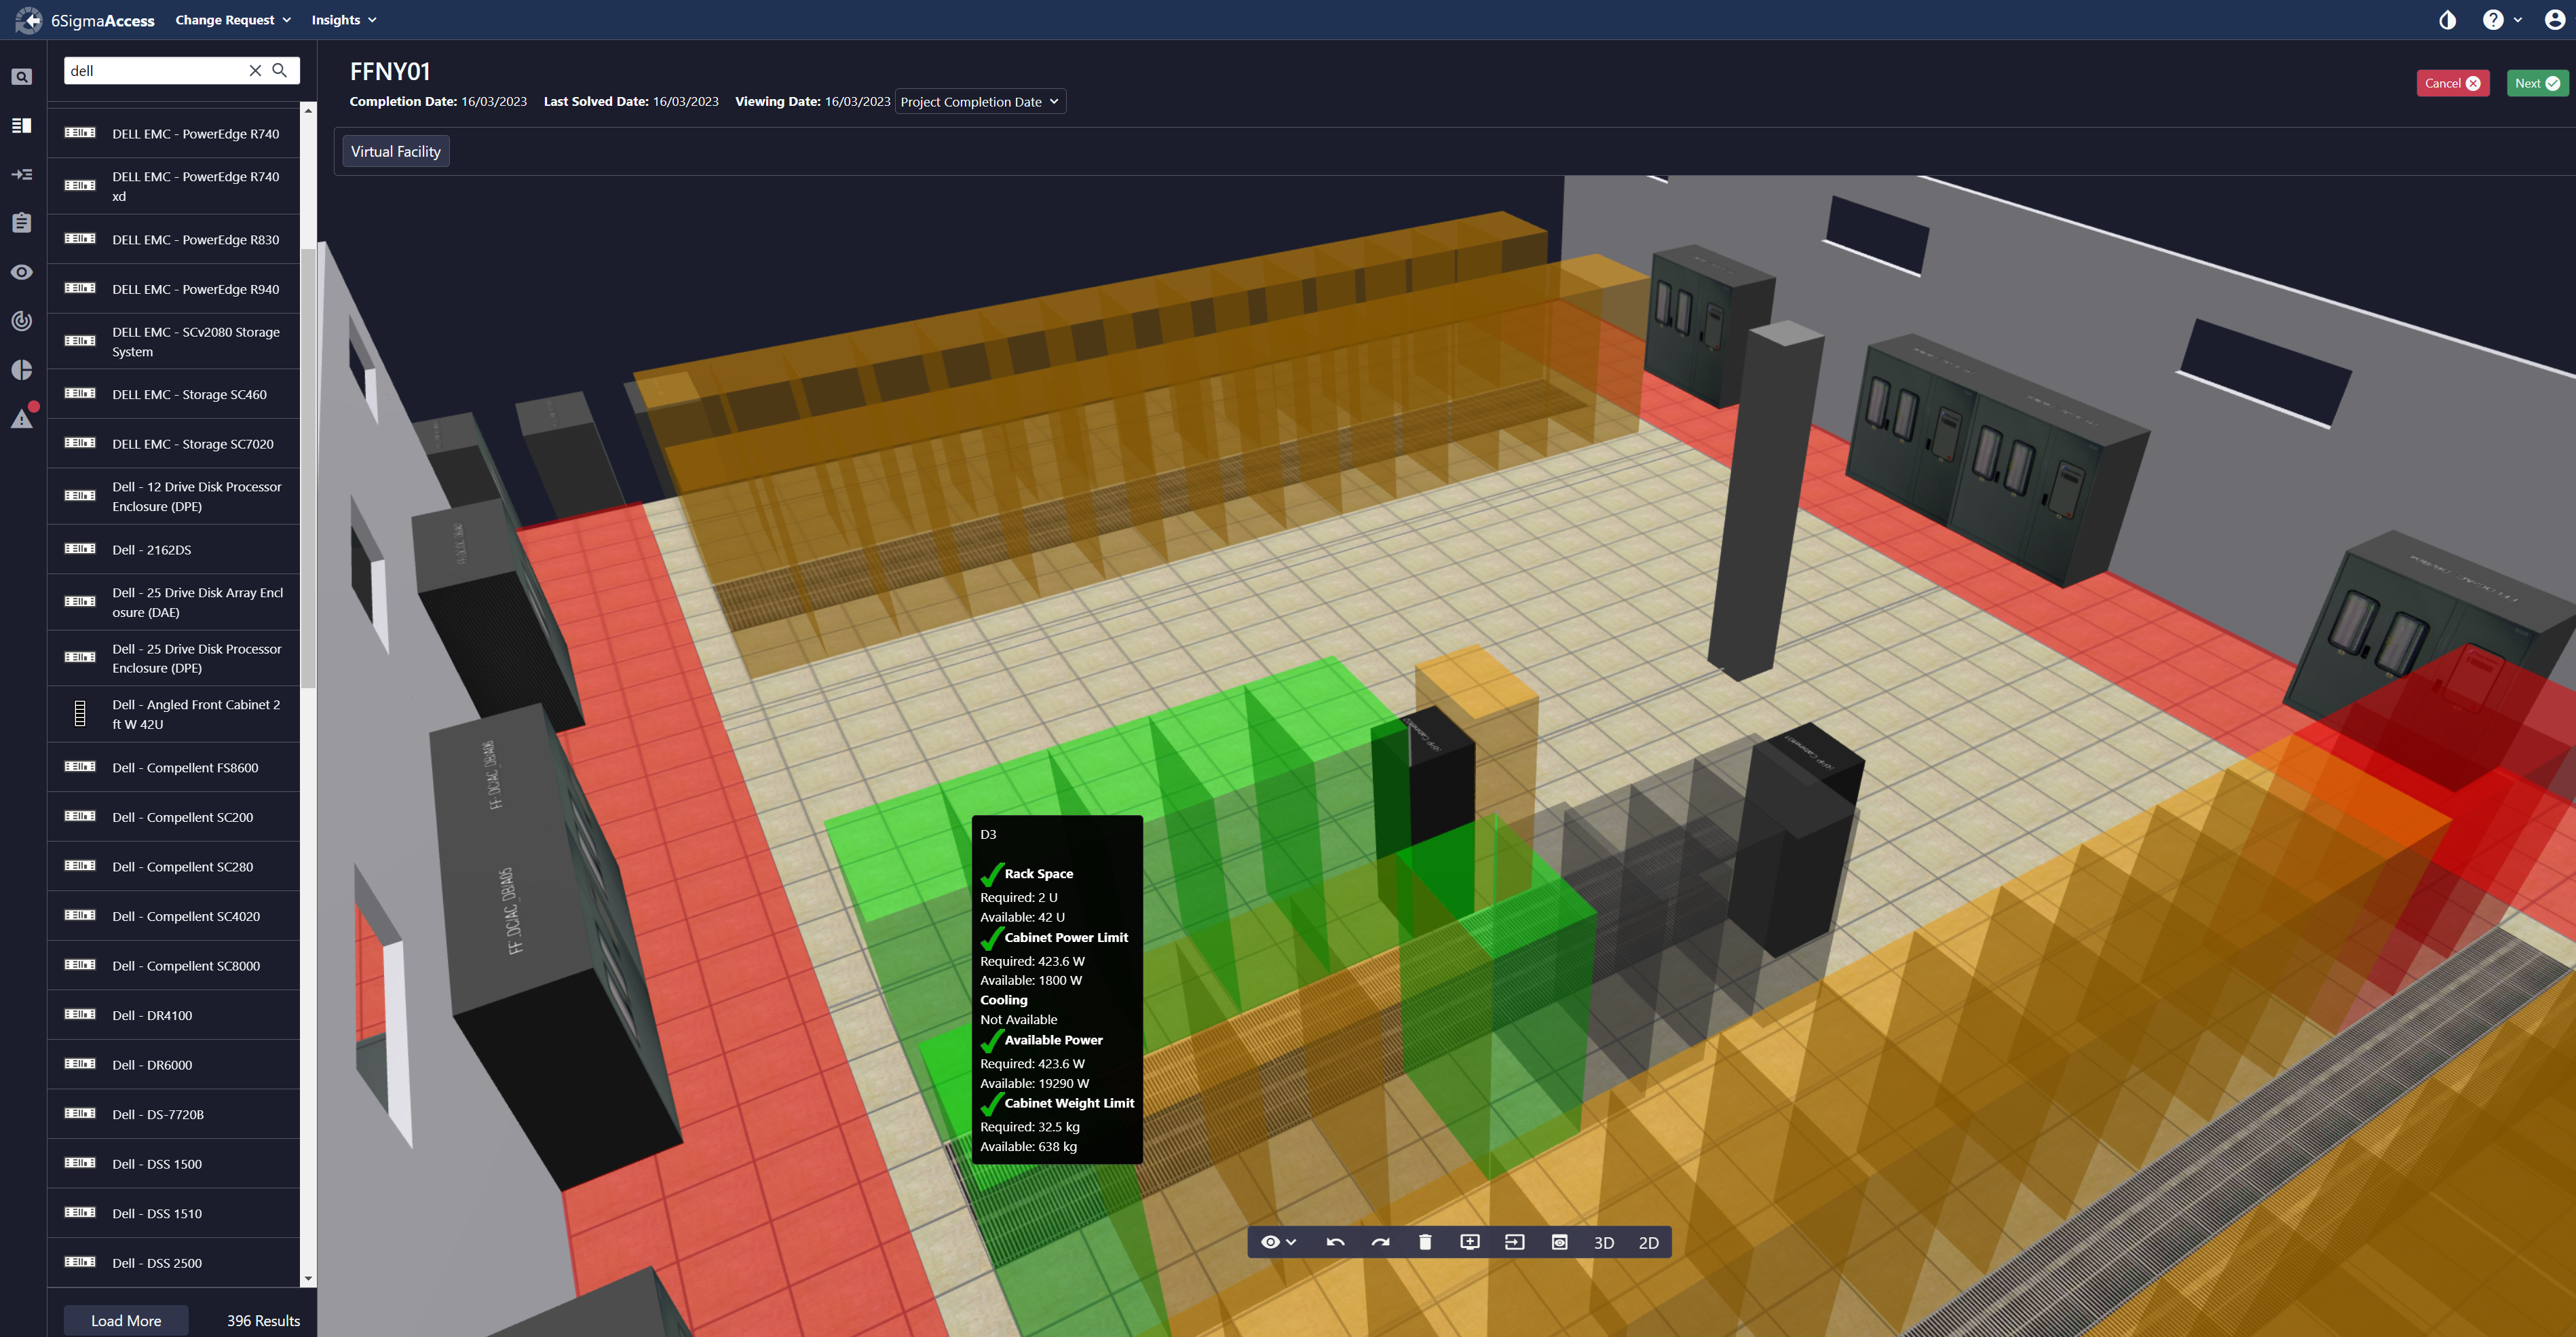Click the duplicate/copy icon in toolbar
Image resolution: width=2576 pixels, height=1337 pixels.
(1469, 1241)
